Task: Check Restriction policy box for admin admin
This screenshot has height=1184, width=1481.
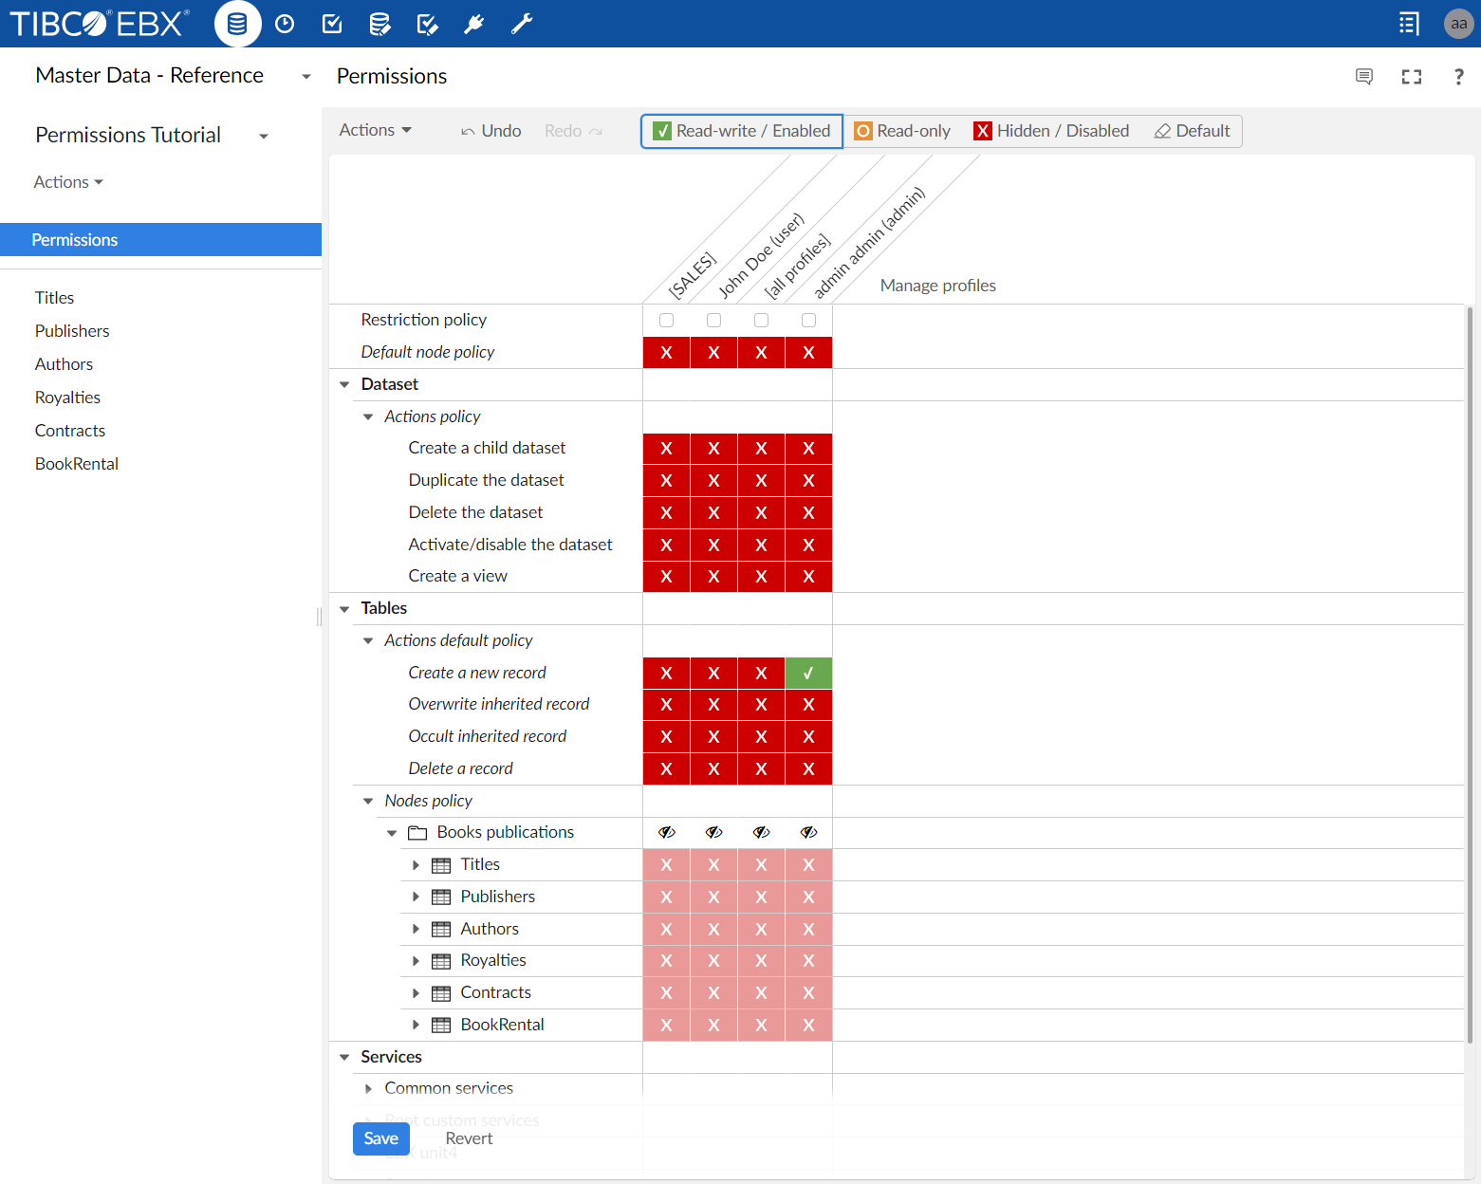Action: point(808,321)
